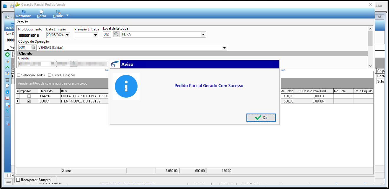Click the sigma sum icon in sidebar
389x189 pixels.
click(7, 111)
